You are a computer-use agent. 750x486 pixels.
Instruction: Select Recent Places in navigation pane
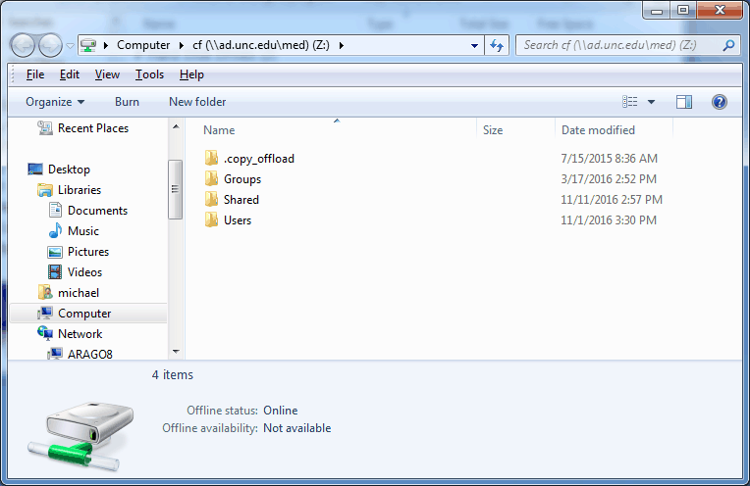tap(93, 128)
